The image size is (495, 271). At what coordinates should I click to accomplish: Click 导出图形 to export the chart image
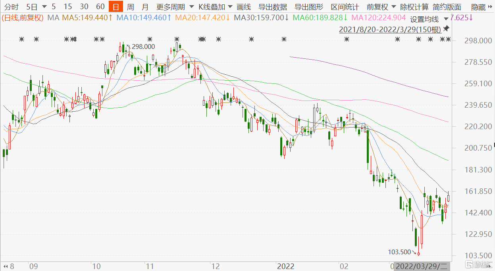pyautogui.click(x=309, y=7)
